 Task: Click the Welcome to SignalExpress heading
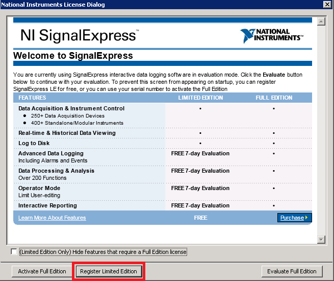click(73, 56)
